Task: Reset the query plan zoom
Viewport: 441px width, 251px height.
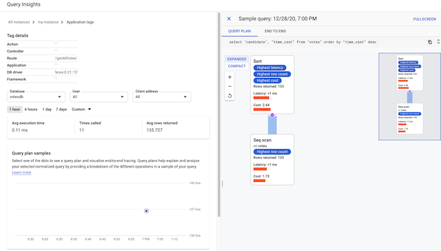Action: click(x=229, y=96)
